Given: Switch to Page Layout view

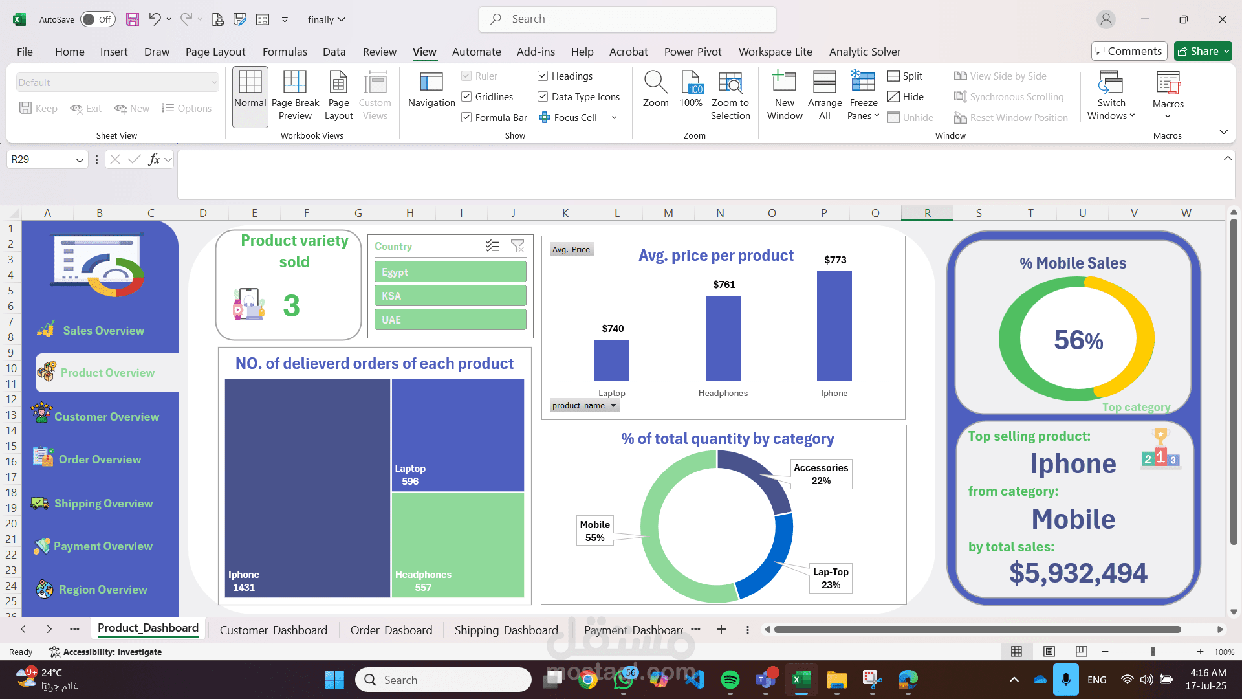Looking at the screenshot, I should click(338, 96).
